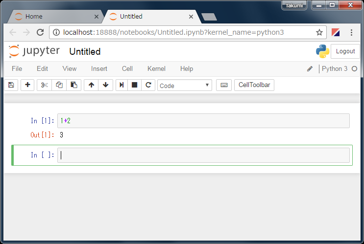Click the In [1]: prompt label

43,121
